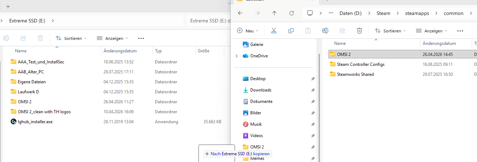Refresh the common folder view
This screenshot has height=162, width=477.
tap(291, 13)
